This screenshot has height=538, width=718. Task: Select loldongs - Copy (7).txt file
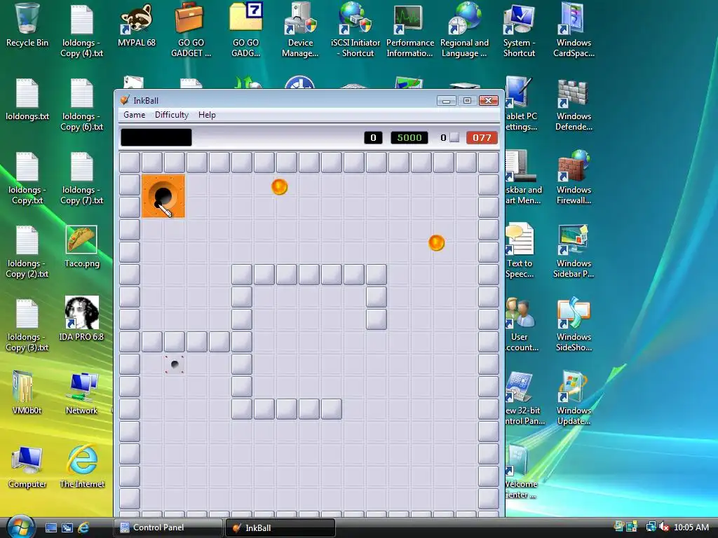(82, 179)
